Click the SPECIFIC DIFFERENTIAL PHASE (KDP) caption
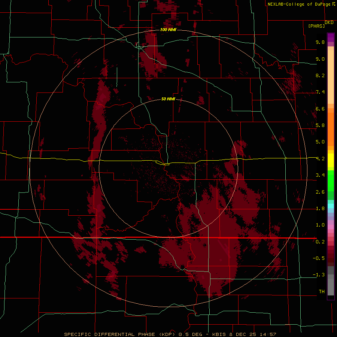This screenshot has width=337, height=337. (x=120, y=334)
